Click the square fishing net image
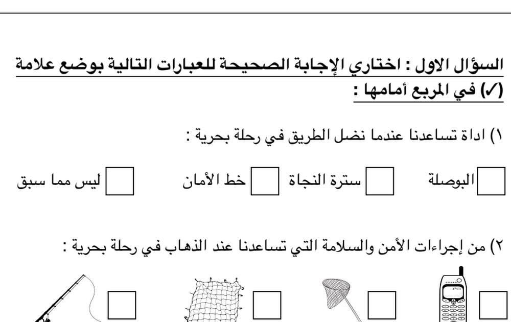The height and width of the screenshot is (322, 511). point(214,300)
